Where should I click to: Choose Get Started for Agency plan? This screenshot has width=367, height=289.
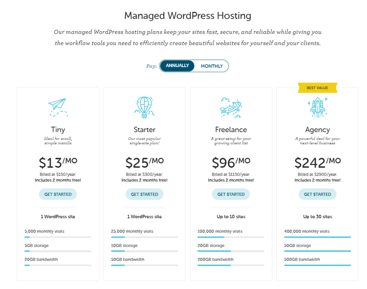(x=317, y=194)
